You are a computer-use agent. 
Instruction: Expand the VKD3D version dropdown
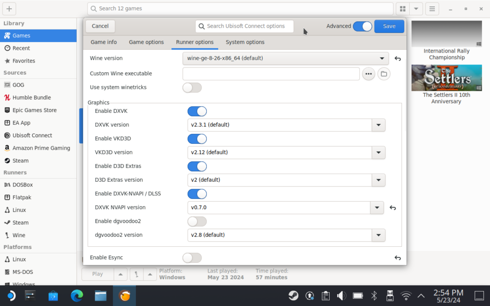[x=379, y=153]
